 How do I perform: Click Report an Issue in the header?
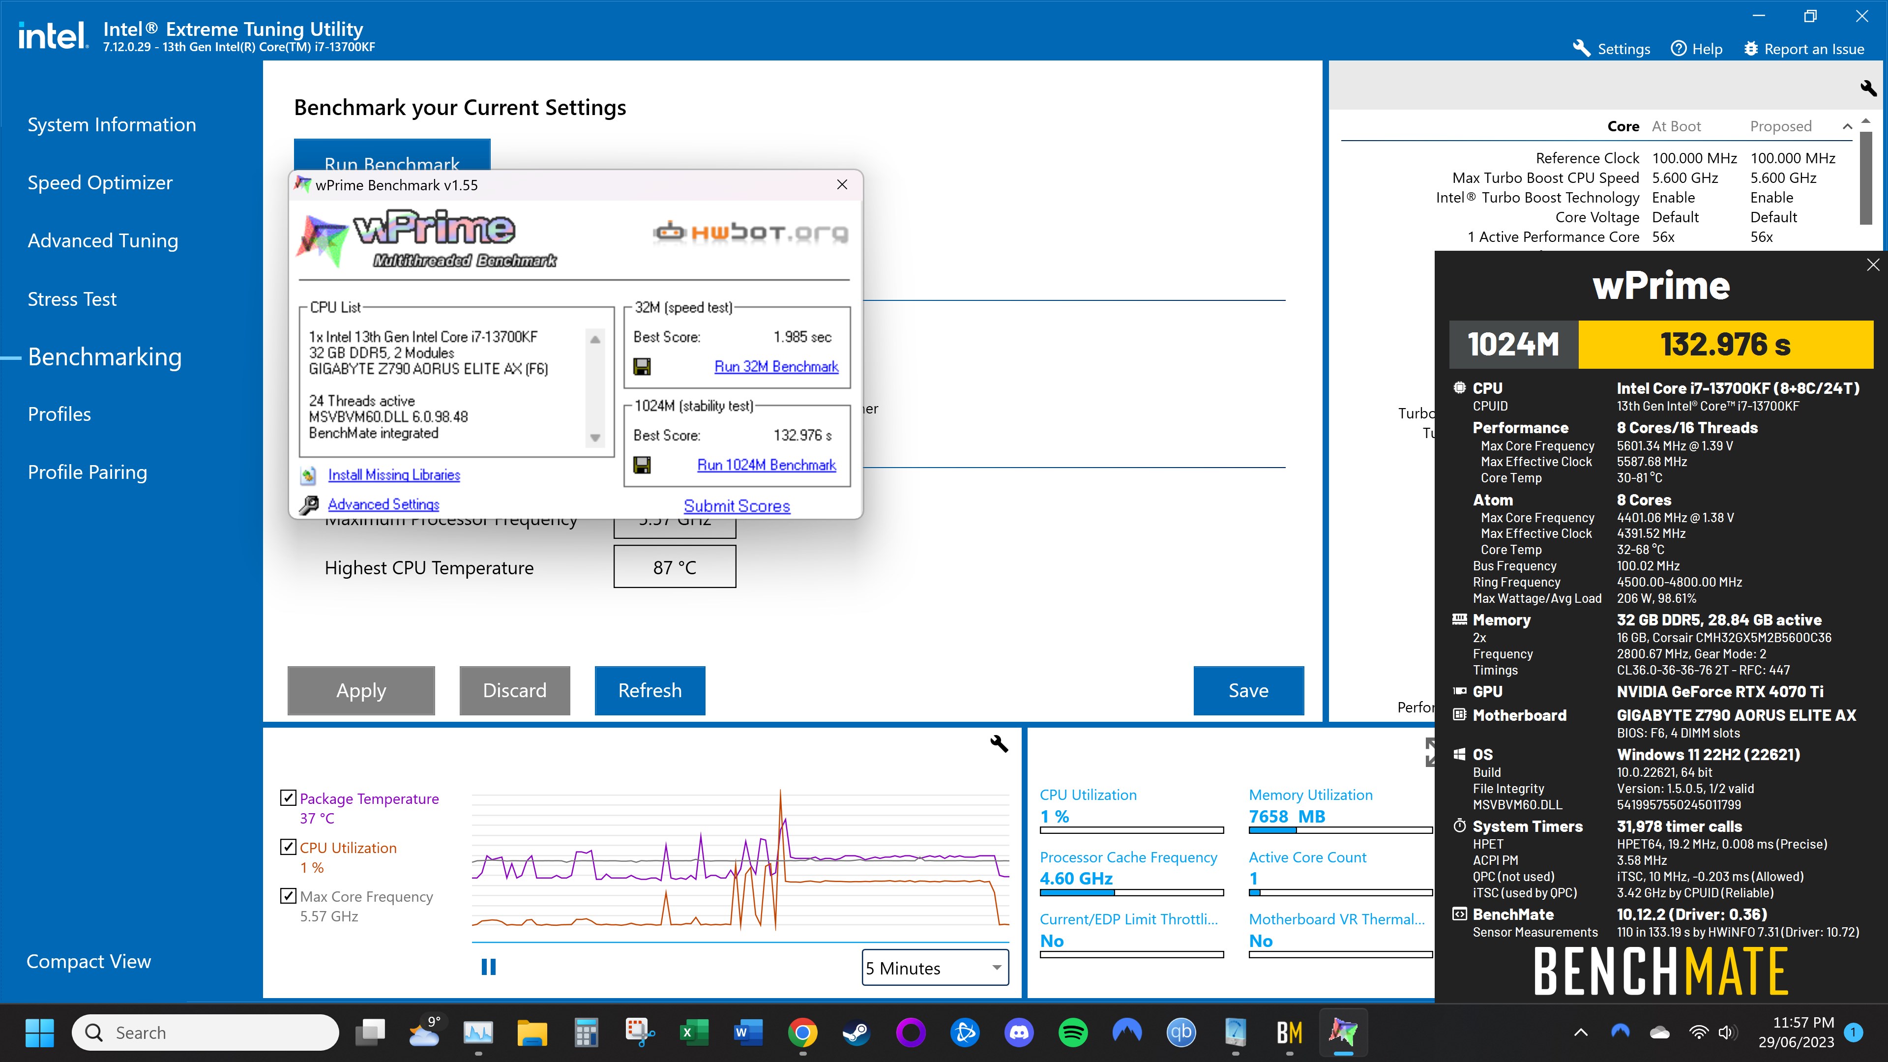(1804, 48)
